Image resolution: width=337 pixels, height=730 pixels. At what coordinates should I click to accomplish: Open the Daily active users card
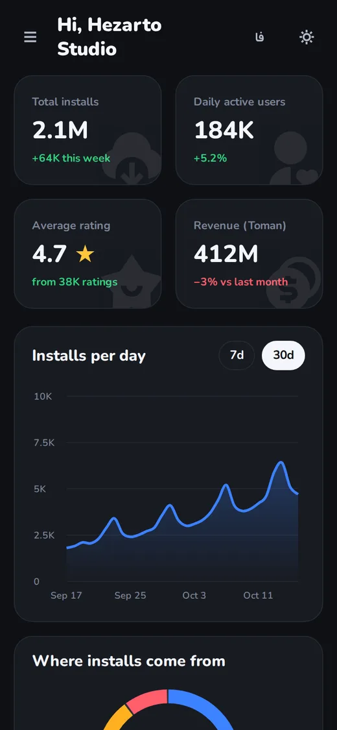[249, 130]
